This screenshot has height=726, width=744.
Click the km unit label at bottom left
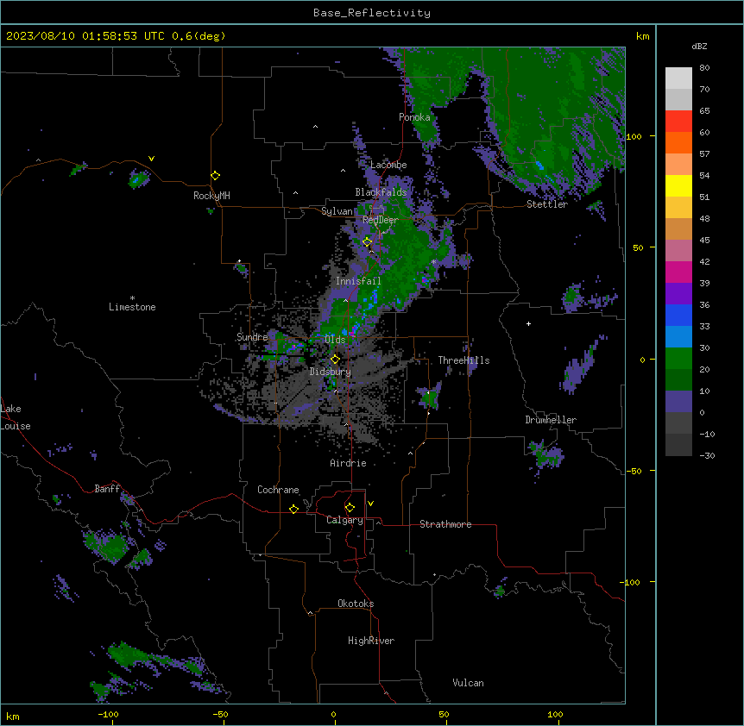tap(13, 716)
